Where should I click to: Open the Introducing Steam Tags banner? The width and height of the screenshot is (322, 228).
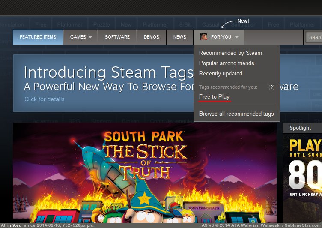click(104, 83)
